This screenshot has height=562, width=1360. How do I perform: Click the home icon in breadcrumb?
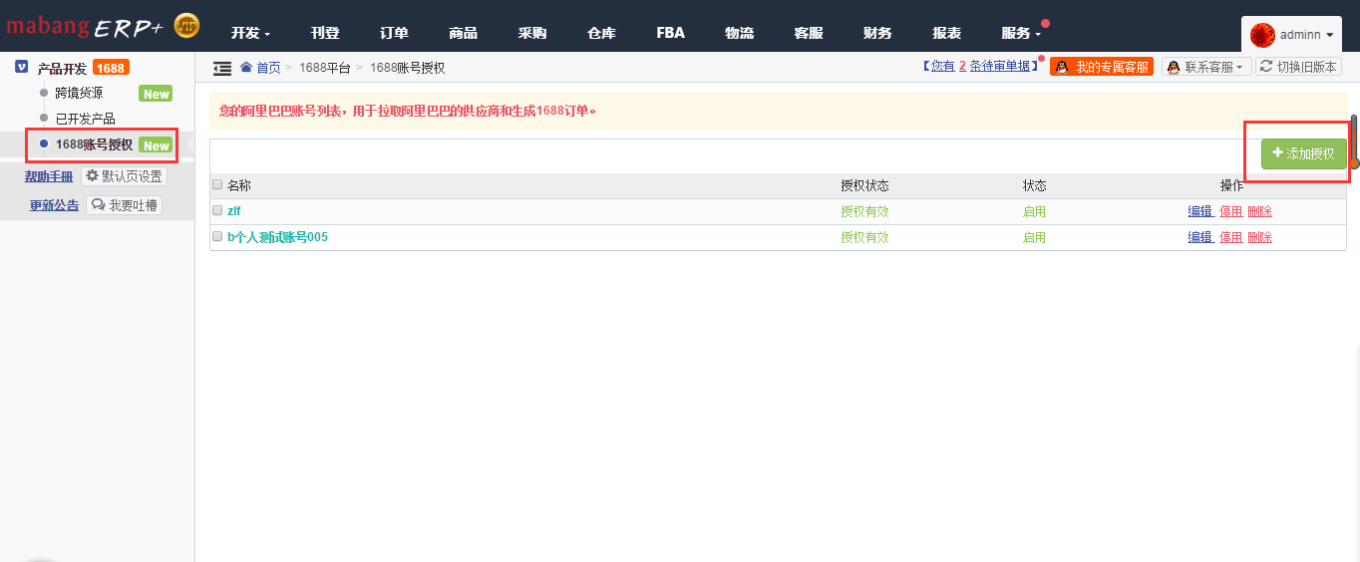pyautogui.click(x=246, y=67)
